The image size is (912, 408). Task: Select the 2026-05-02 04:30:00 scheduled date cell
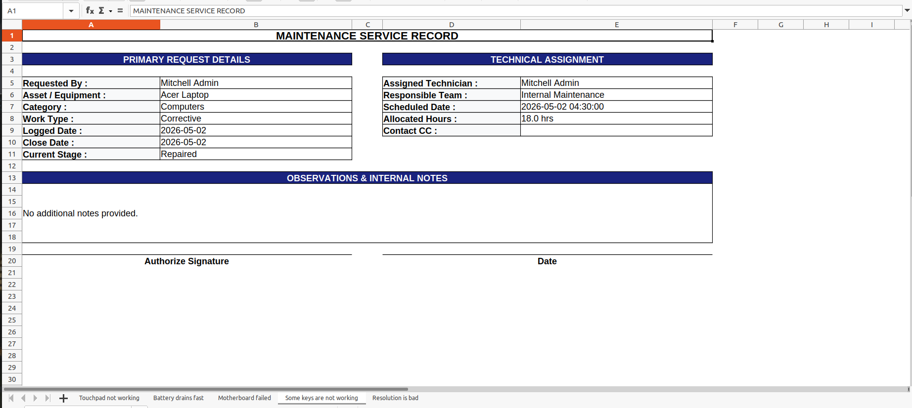click(x=616, y=107)
